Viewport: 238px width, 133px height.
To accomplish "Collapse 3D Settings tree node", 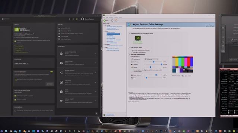I will click(x=104, y=25).
